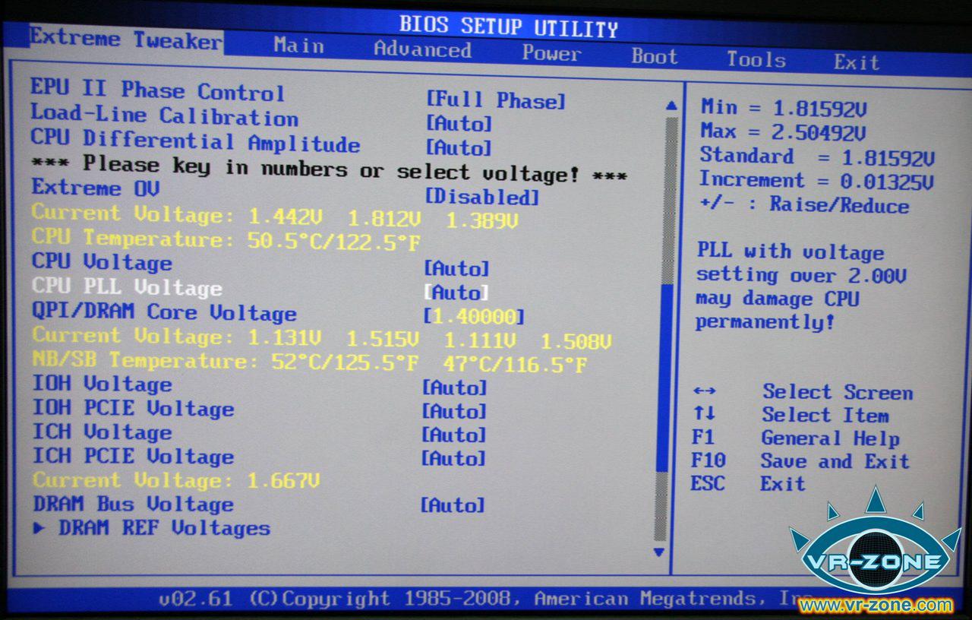This screenshot has width=972, height=620.
Task: Click the American Megatrends copyright line
Action: click(486, 599)
